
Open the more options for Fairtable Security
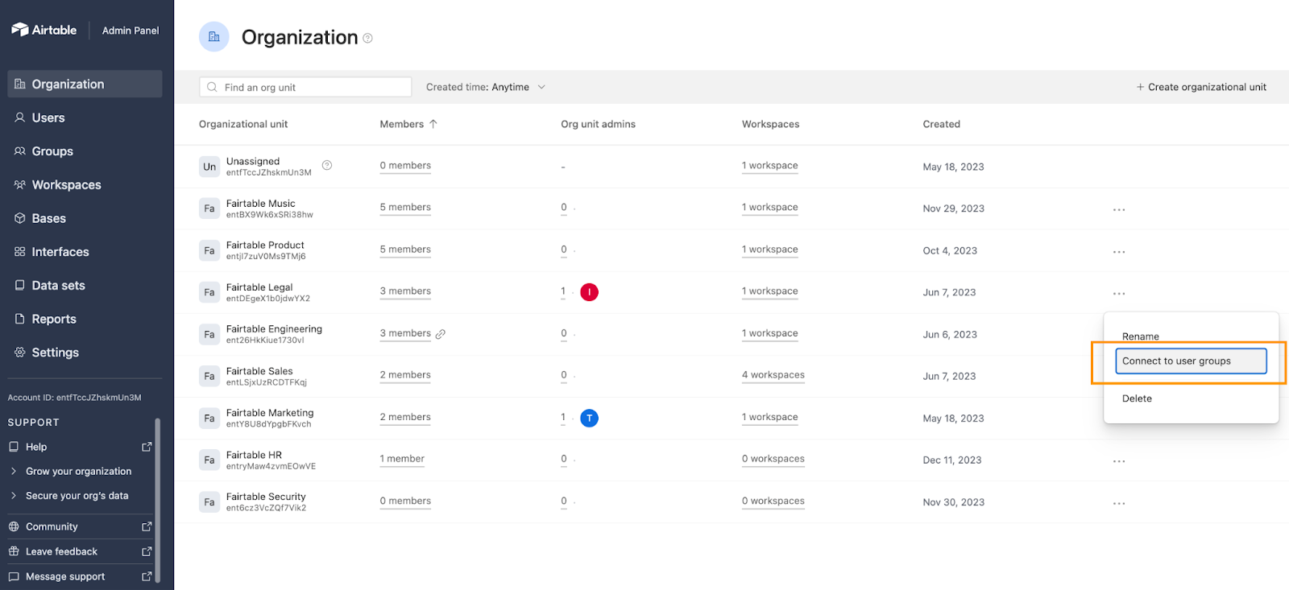click(x=1119, y=503)
